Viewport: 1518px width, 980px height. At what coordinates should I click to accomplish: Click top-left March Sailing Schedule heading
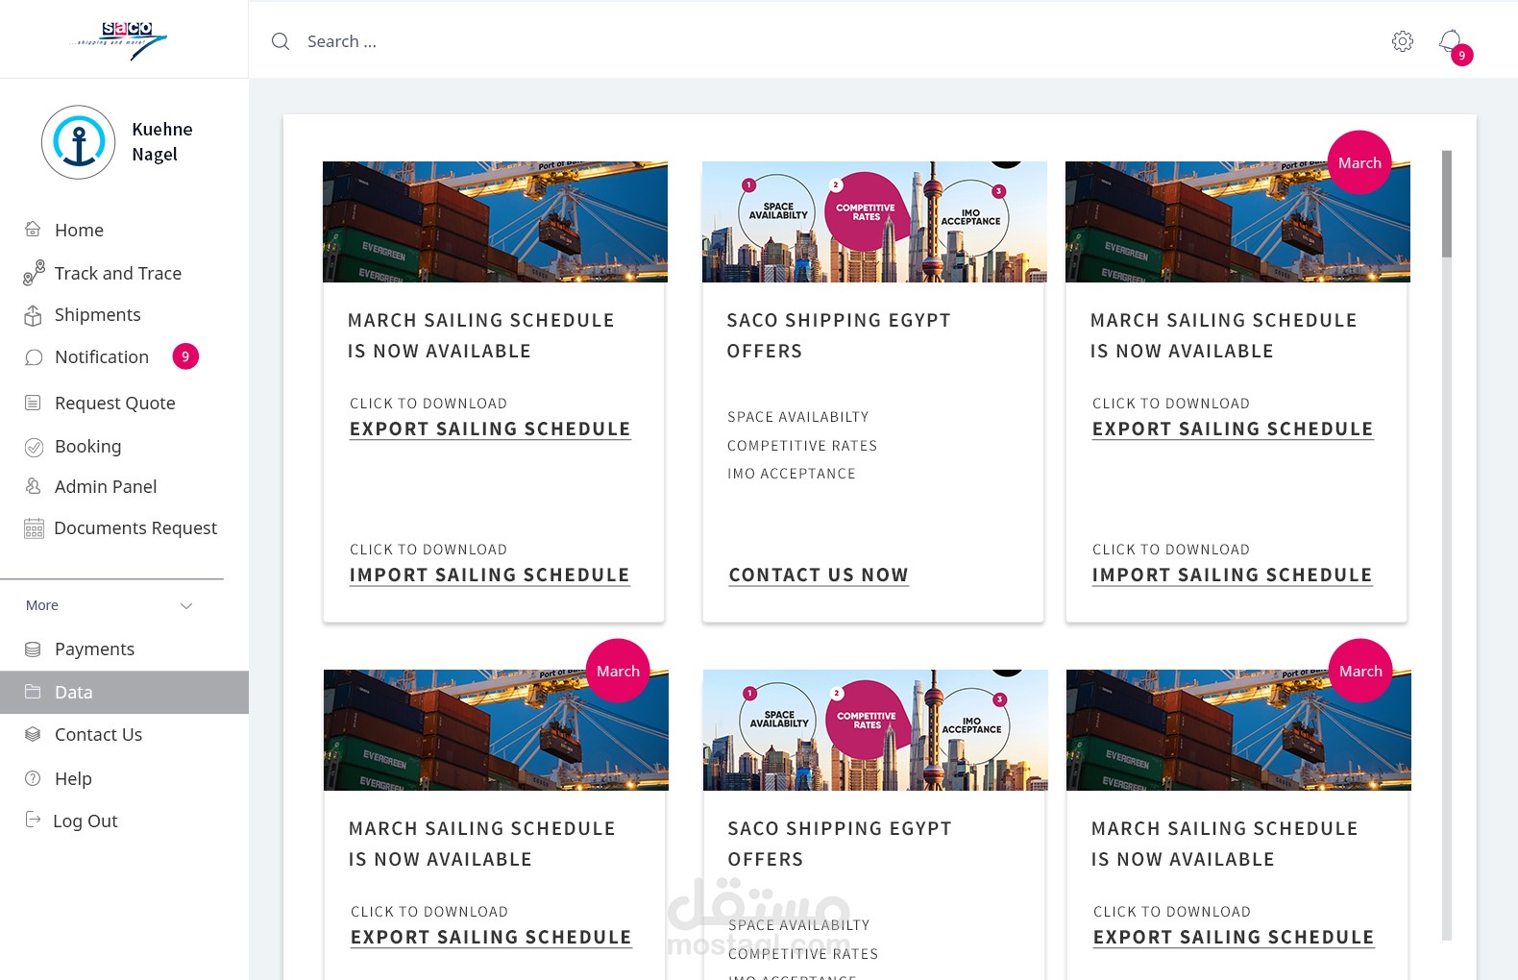pos(480,335)
